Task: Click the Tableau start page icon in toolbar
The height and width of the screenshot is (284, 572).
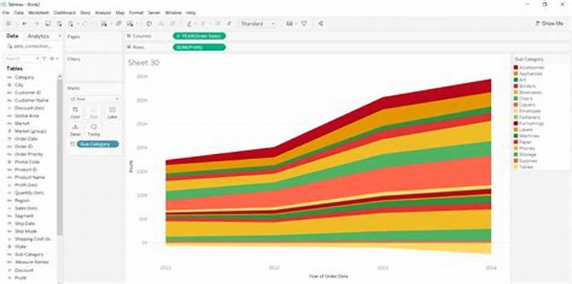Action: pos(9,24)
